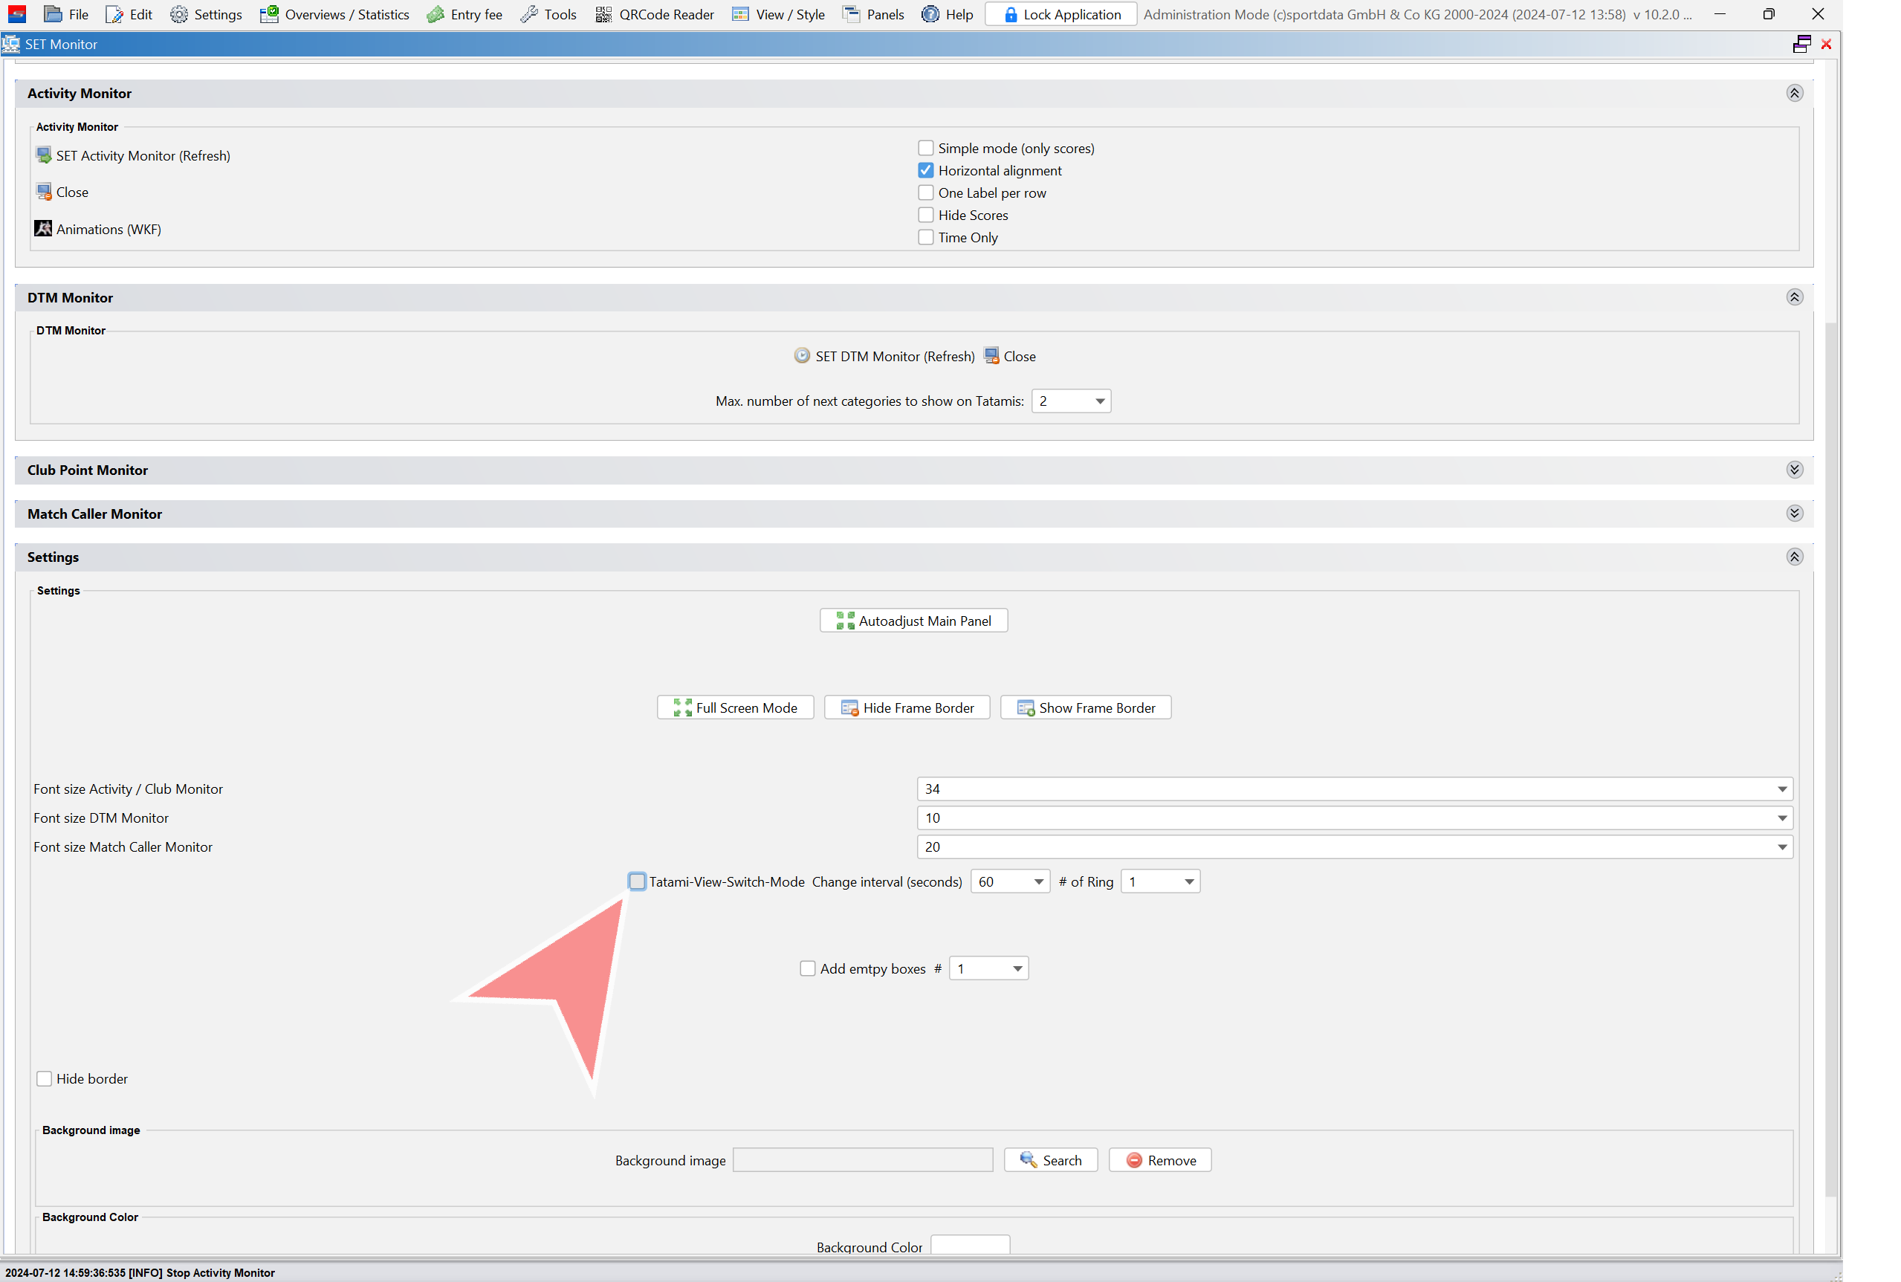Click the Background image path field
This screenshot has height=1282, width=1901.
coord(863,1160)
